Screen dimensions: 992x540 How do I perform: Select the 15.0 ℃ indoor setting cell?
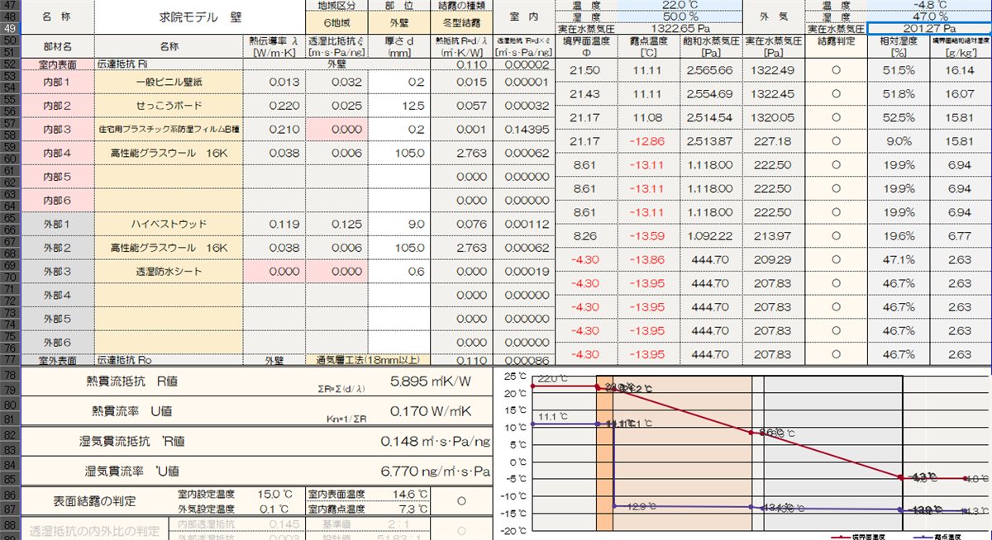pyautogui.click(x=274, y=494)
